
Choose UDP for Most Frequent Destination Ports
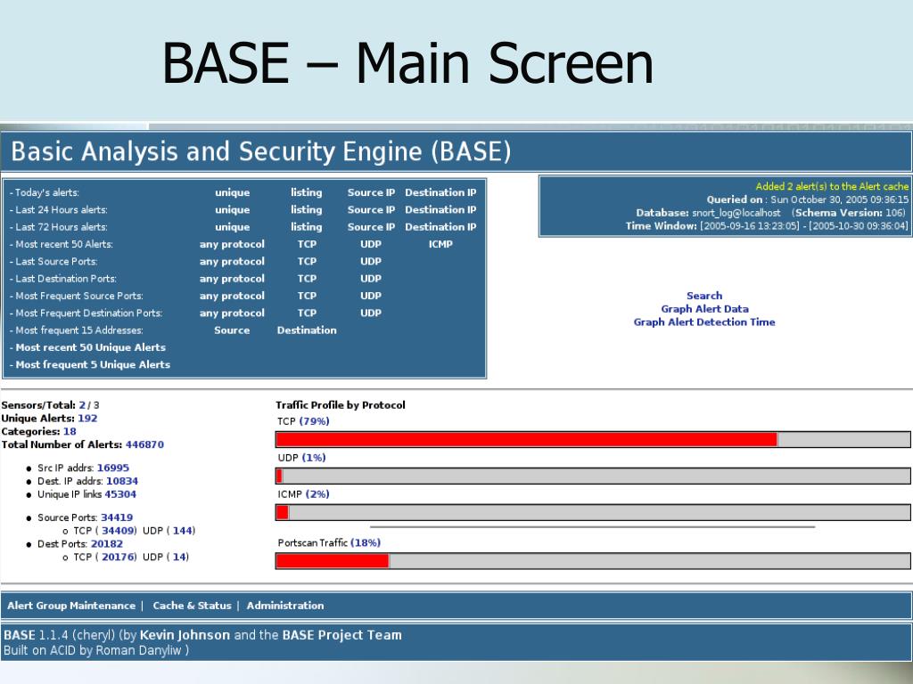[x=371, y=313]
